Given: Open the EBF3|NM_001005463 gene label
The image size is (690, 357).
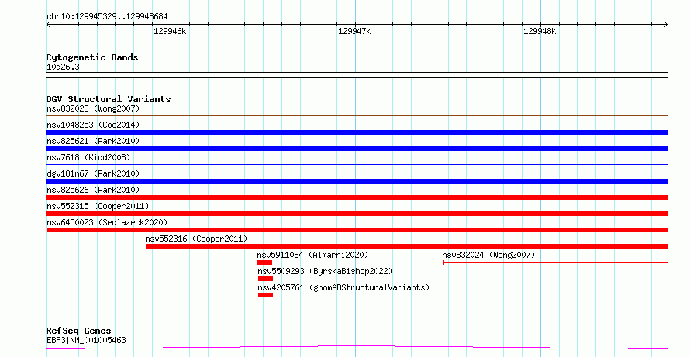Looking at the screenshot, I should pyautogui.click(x=86, y=340).
